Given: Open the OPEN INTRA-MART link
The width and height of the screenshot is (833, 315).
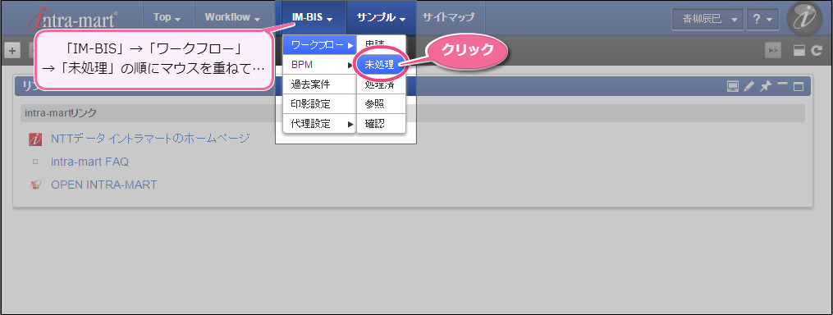Looking at the screenshot, I should tap(104, 185).
